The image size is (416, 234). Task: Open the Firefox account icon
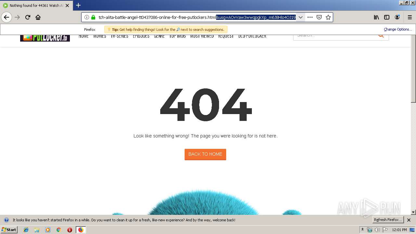point(397,17)
